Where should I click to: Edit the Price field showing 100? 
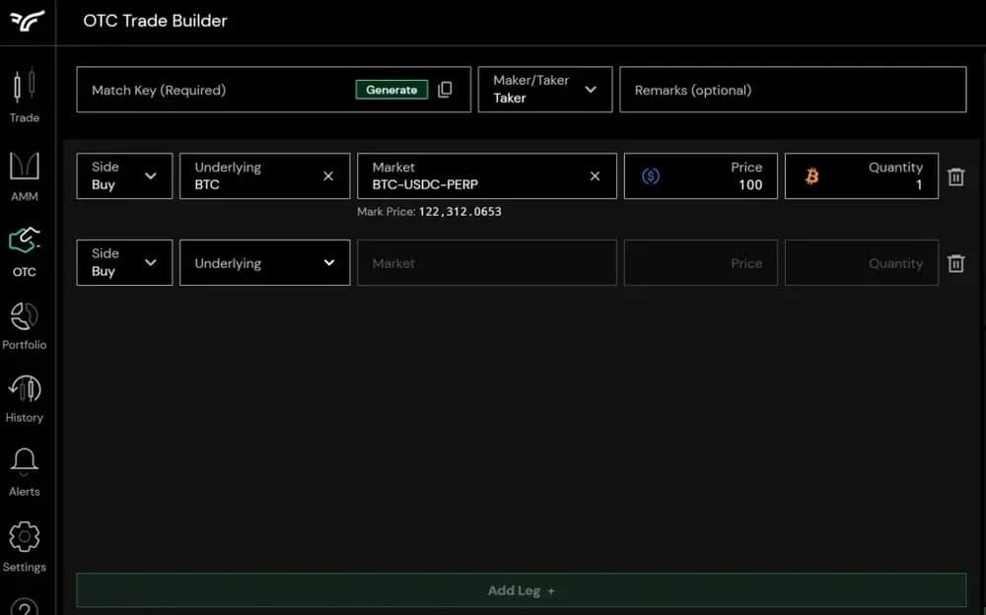point(700,176)
